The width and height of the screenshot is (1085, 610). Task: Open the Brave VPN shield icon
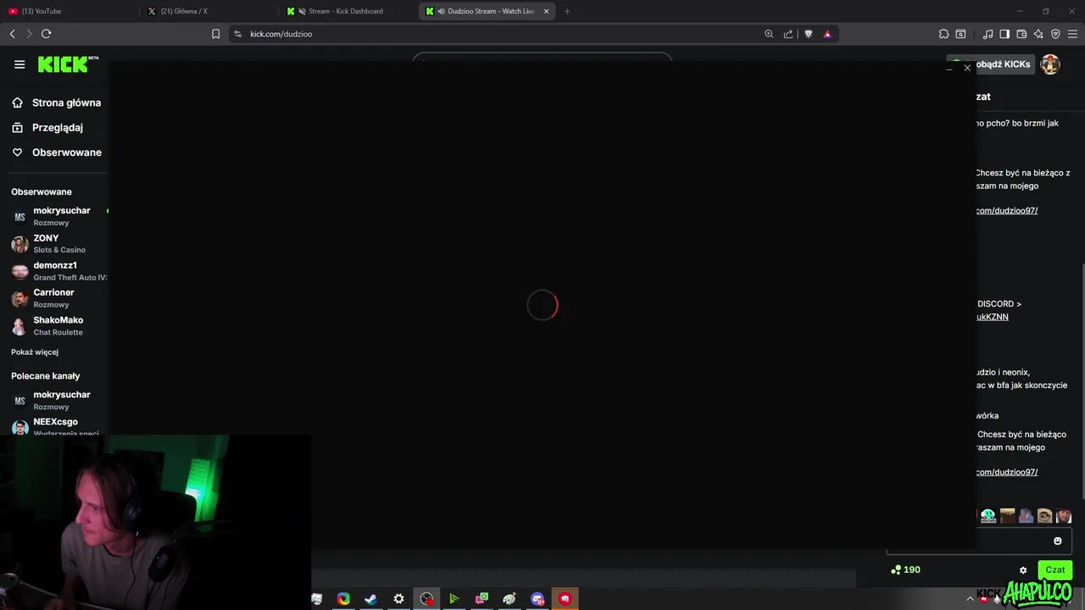1055,34
